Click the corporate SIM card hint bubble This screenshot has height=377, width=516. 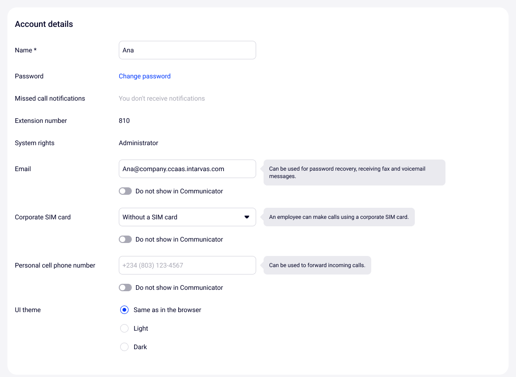(339, 217)
